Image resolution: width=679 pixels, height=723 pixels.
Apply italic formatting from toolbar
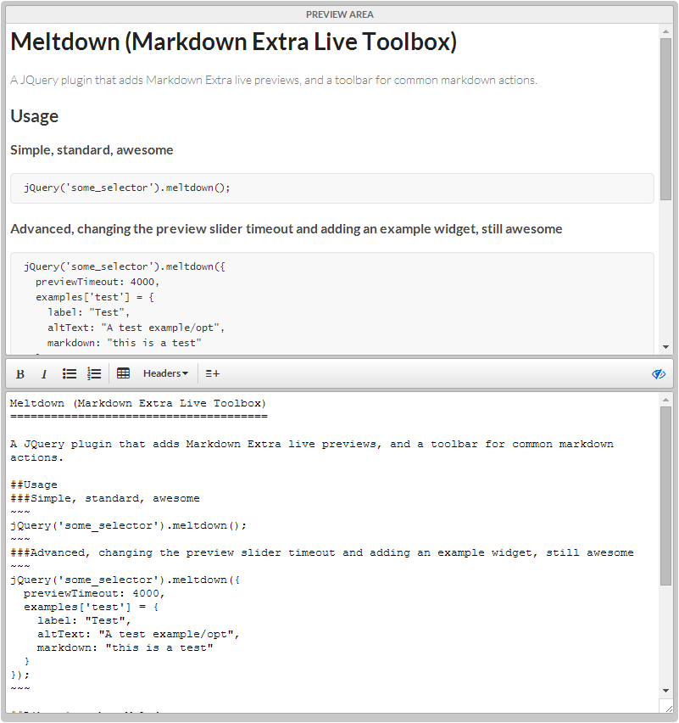coord(44,374)
